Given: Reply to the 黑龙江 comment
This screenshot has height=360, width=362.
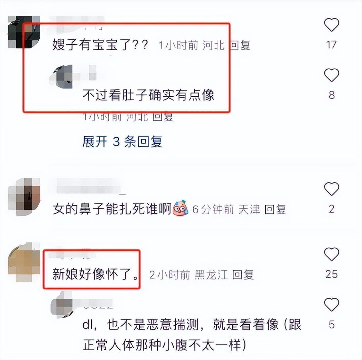Looking at the screenshot, I should [x=243, y=275].
